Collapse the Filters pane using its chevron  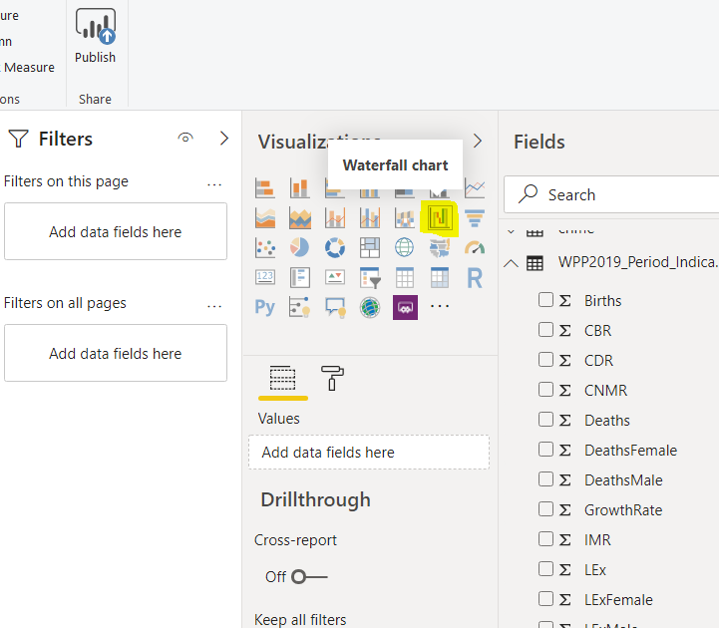223,139
